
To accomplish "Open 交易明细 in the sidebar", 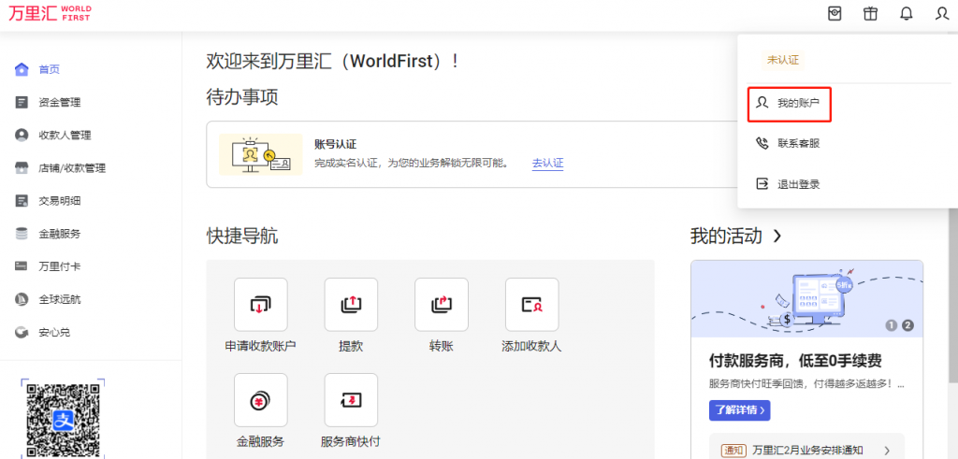I will tap(59, 200).
